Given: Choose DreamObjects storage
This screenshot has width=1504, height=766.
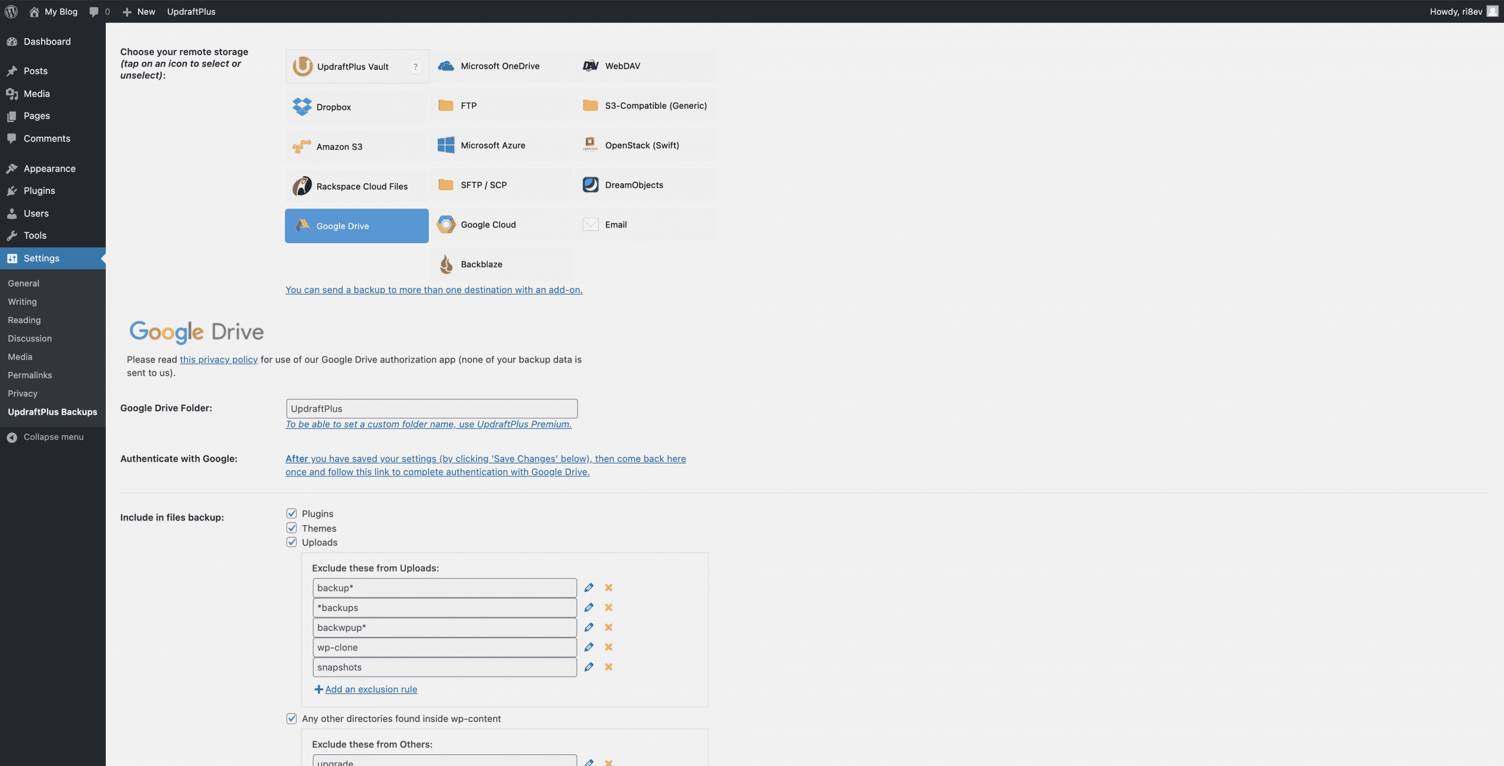Looking at the screenshot, I should [646, 185].
